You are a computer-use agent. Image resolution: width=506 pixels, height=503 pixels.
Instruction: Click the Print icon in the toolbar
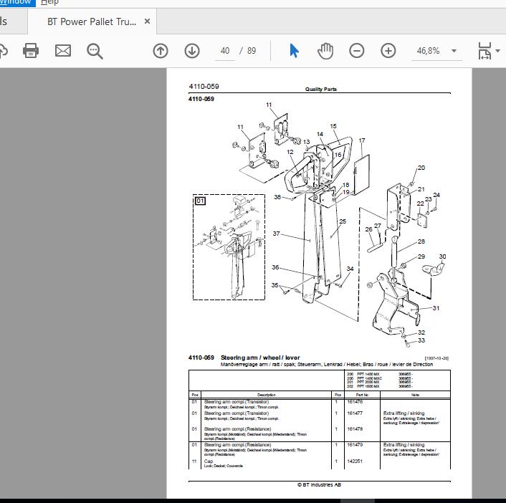pos(31,51)
